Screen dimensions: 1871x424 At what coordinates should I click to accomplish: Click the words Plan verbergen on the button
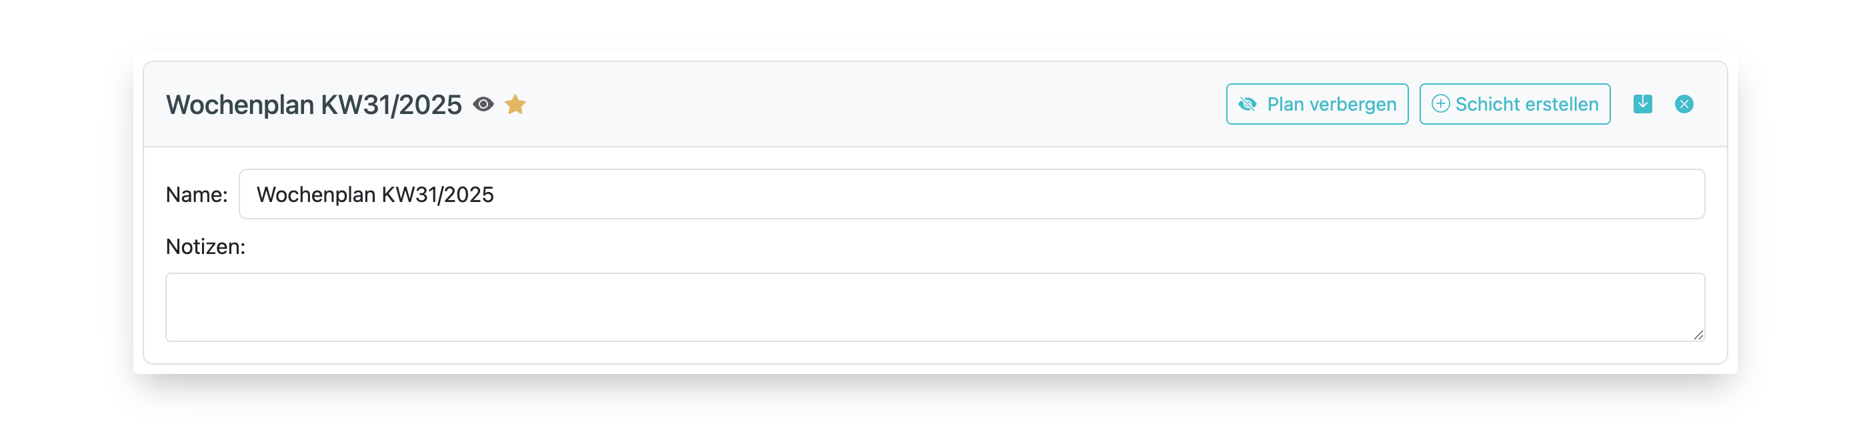(x=1332, y=105)
